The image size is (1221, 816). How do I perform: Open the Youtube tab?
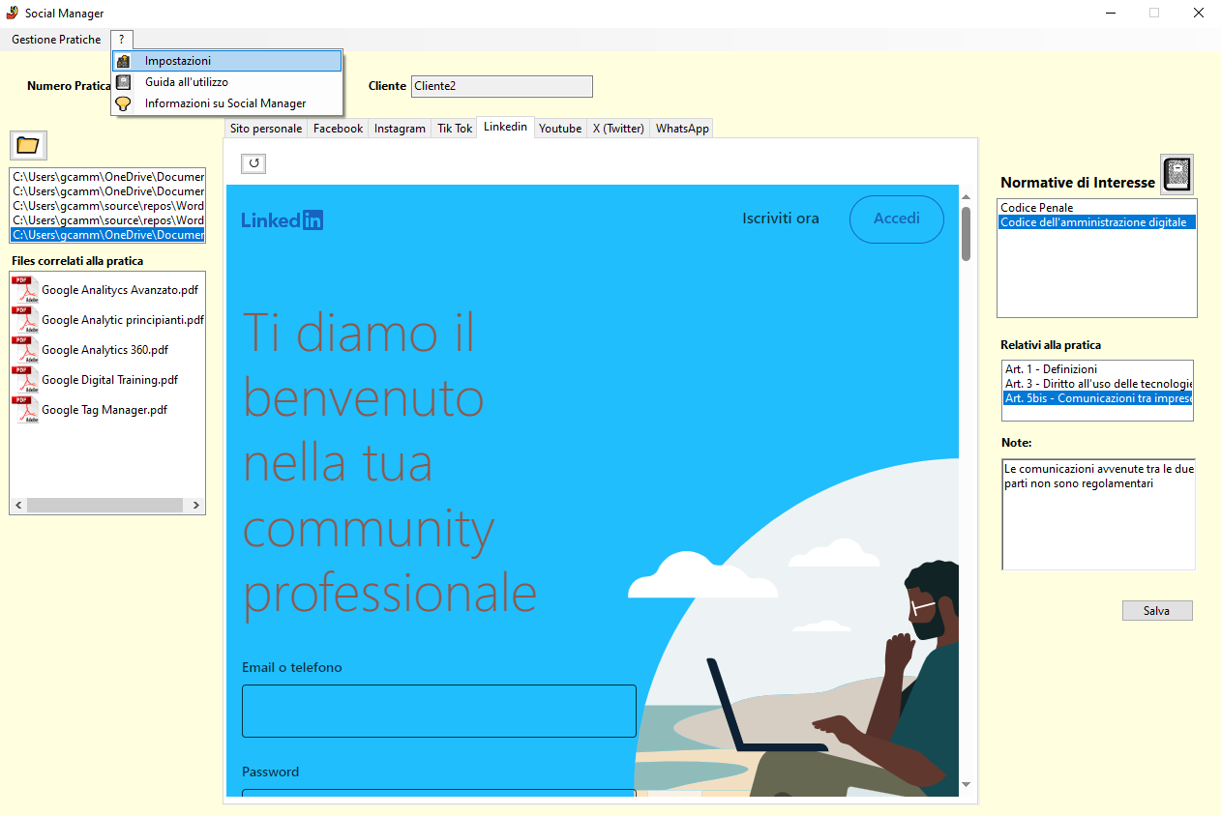pyautogui.click(x=560, y=129)
